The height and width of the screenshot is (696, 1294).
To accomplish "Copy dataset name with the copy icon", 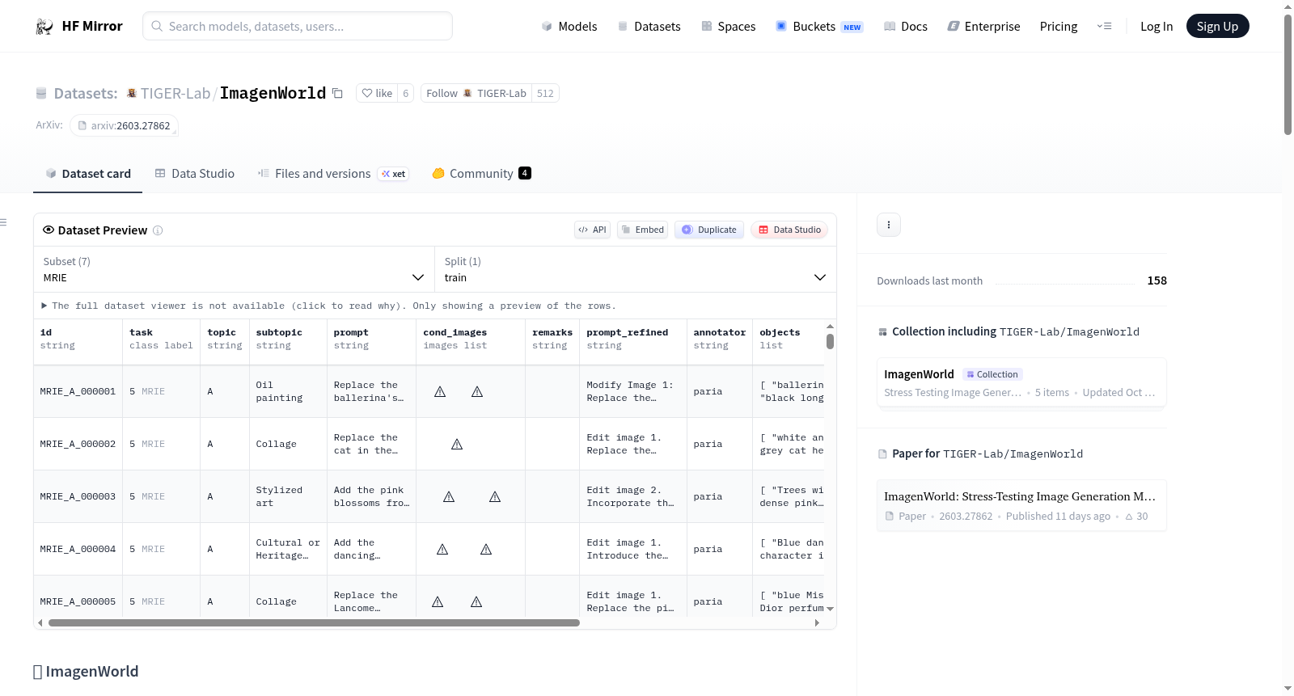I will (x=338, y=94).
